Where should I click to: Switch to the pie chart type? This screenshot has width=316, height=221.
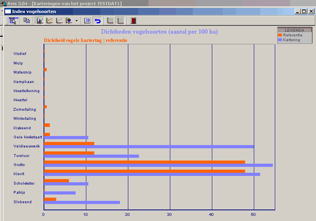tap(69, 21)
